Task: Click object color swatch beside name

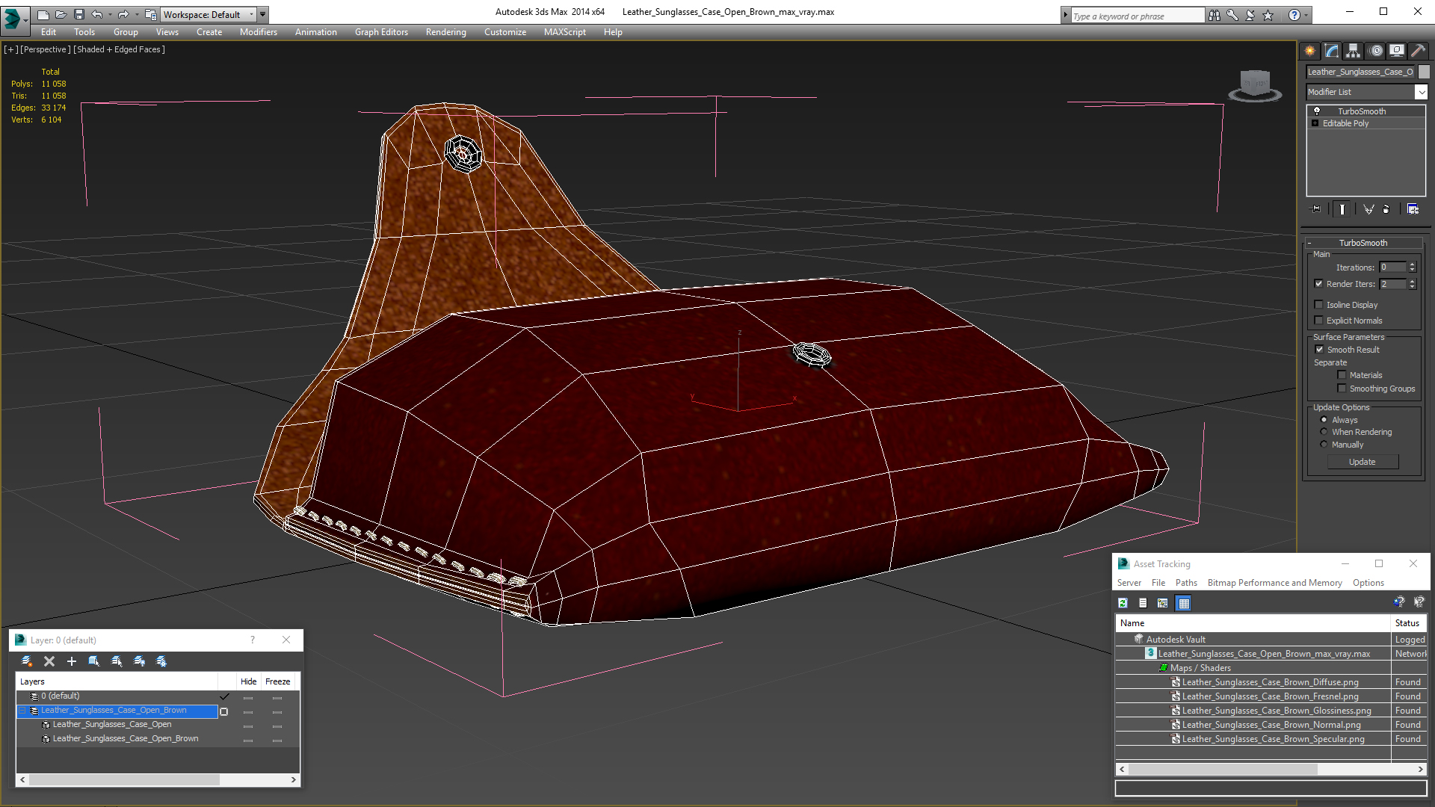Action: [1425, 72]
